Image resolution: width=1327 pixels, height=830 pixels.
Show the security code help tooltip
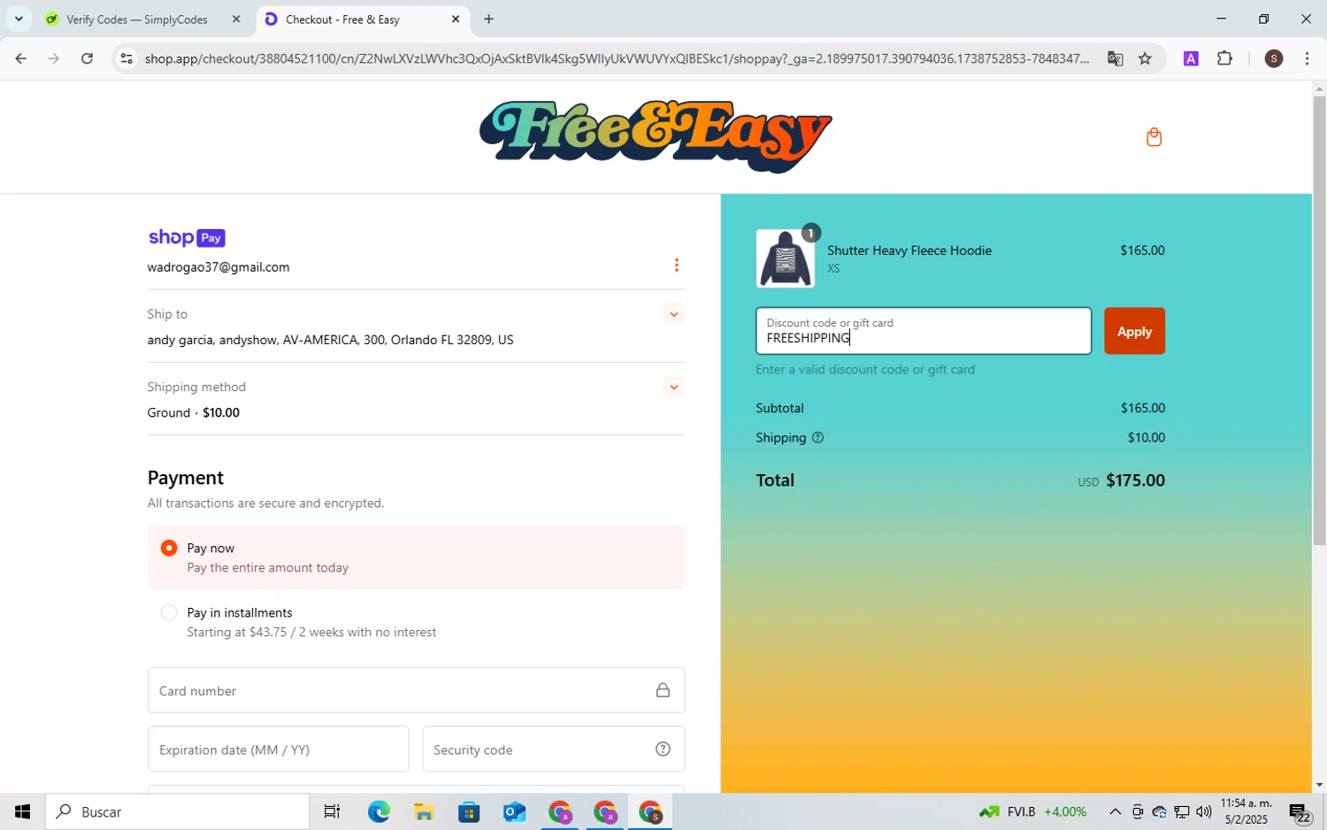click(663, 749)
